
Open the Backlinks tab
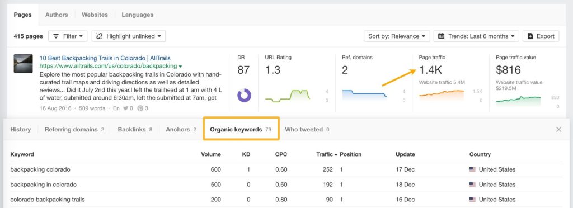click(x=135, y=129)
